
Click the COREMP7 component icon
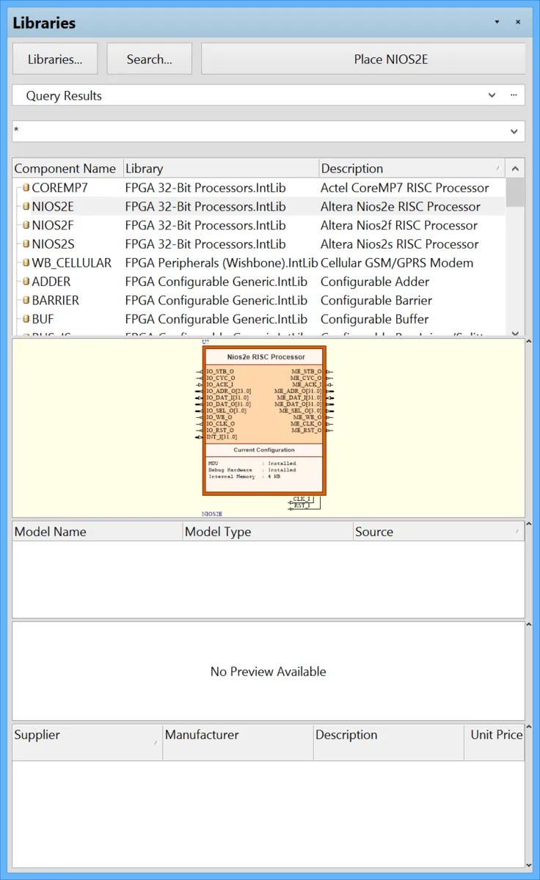pos(26,188)
